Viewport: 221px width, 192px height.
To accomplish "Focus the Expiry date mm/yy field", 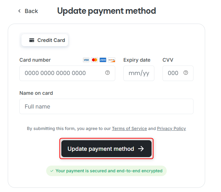I will coord(139,73).
